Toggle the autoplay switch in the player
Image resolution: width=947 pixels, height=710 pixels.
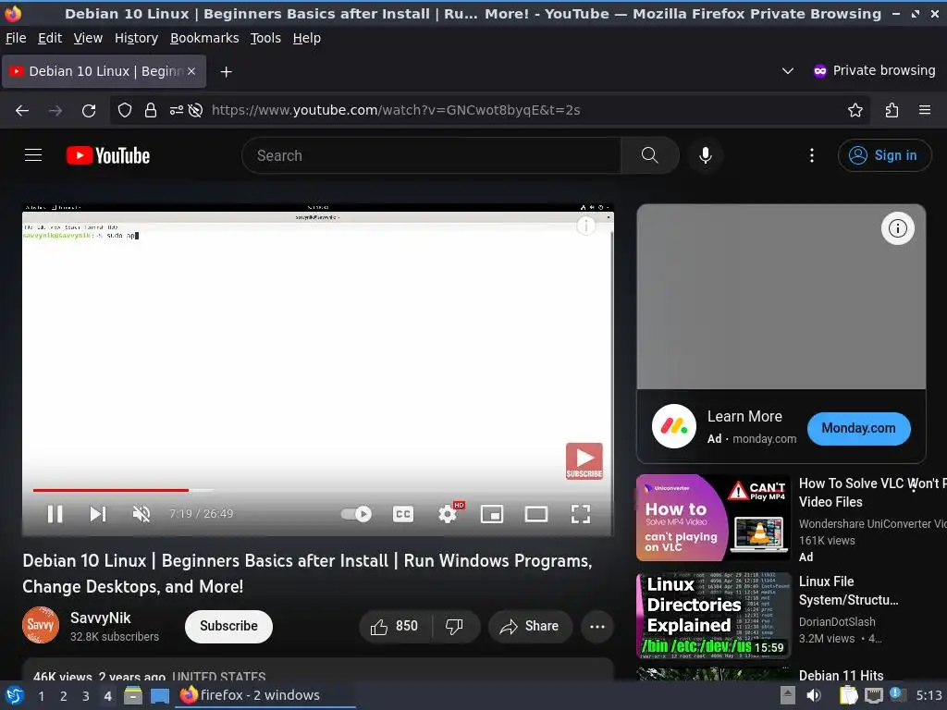[356, 514]
